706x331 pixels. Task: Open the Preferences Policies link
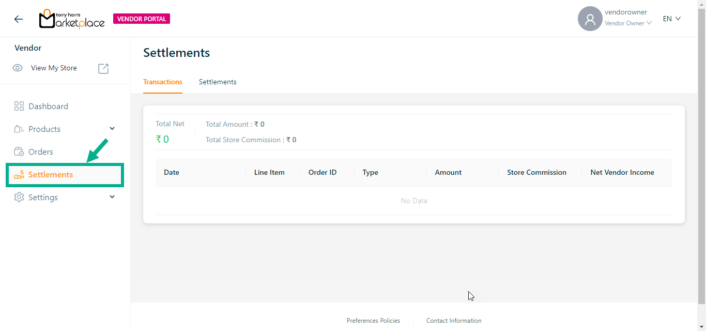(x=373, y=321)
